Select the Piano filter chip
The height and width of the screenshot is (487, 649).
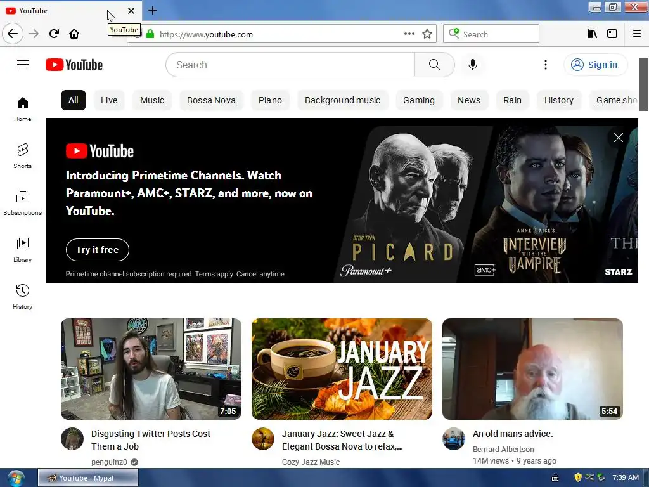pos(270,100)
